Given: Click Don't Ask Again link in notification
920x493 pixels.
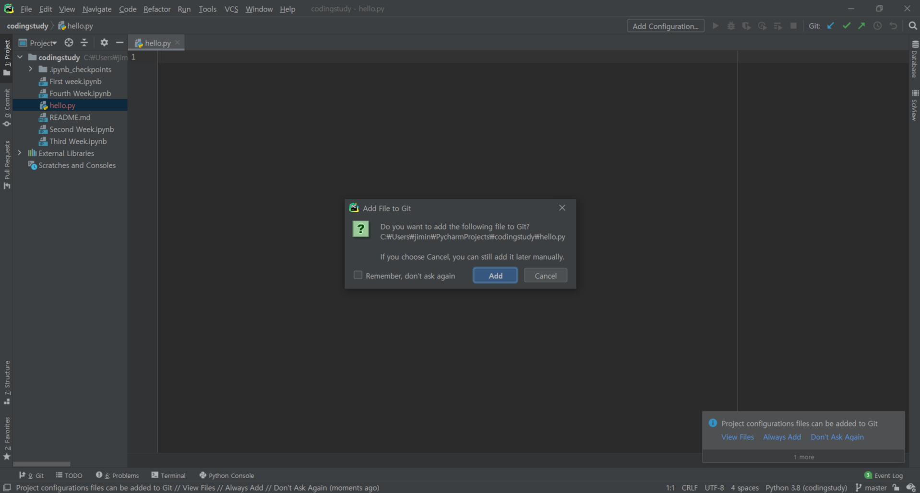Looking at the screenshot, I should (x=837, y=437).
